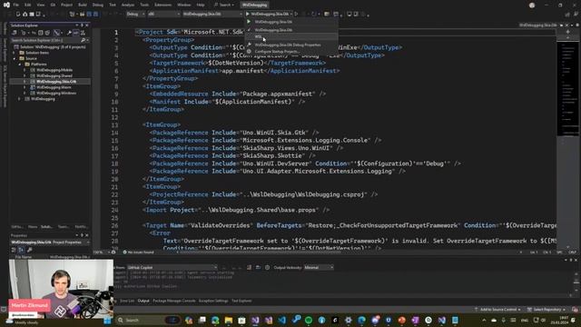
Task: Switch to Exception Settings tab
Action: [x=213, y=301]
